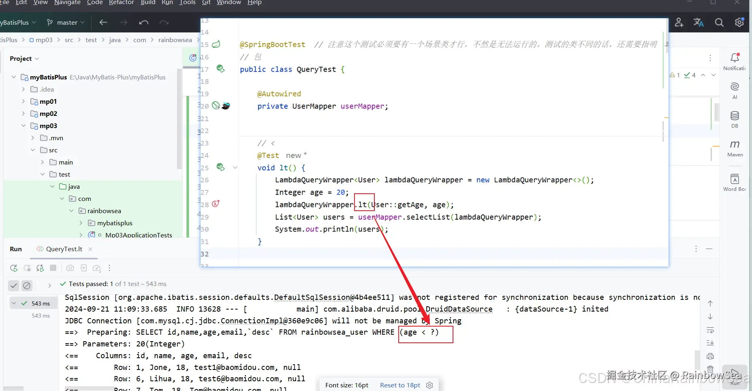
Task: Click the mp03 breadcrumb
Action: pyautogui.click(x=41, y=40)
